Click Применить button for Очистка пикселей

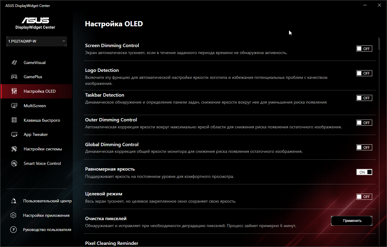tap(352, 221)
